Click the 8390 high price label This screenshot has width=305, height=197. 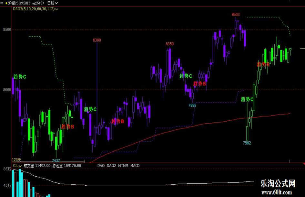(x=97, y=40)
